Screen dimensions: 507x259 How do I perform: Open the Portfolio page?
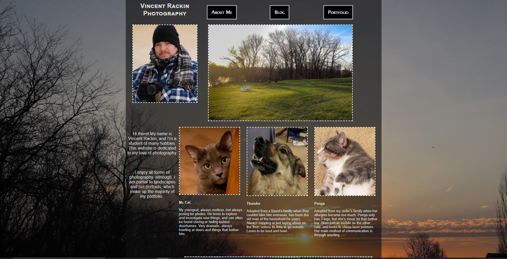(338, 12)
